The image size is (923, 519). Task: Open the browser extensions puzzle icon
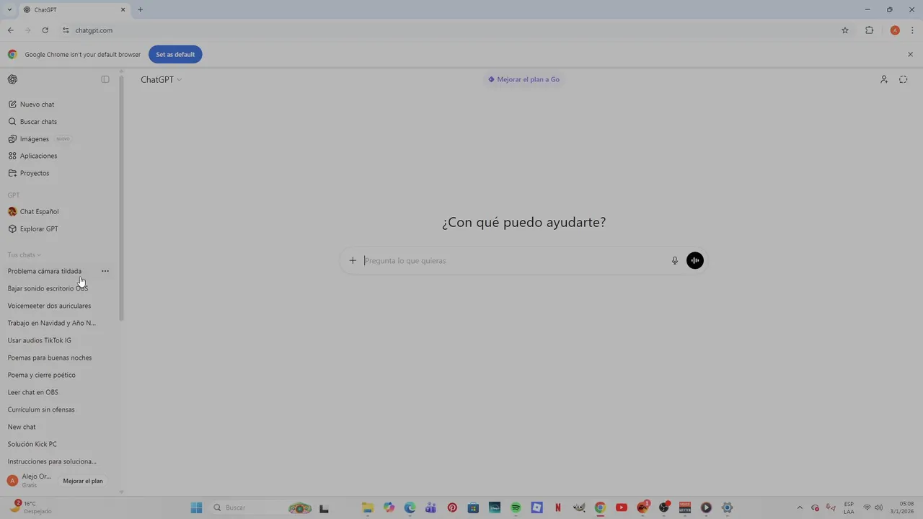[x=870, y=30]
